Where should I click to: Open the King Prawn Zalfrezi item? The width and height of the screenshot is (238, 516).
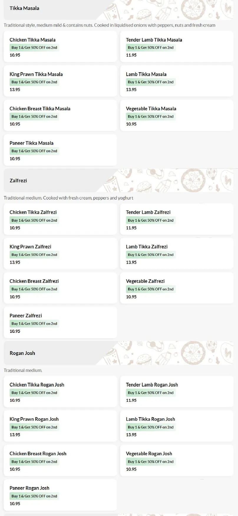click(x=60, y=254)
